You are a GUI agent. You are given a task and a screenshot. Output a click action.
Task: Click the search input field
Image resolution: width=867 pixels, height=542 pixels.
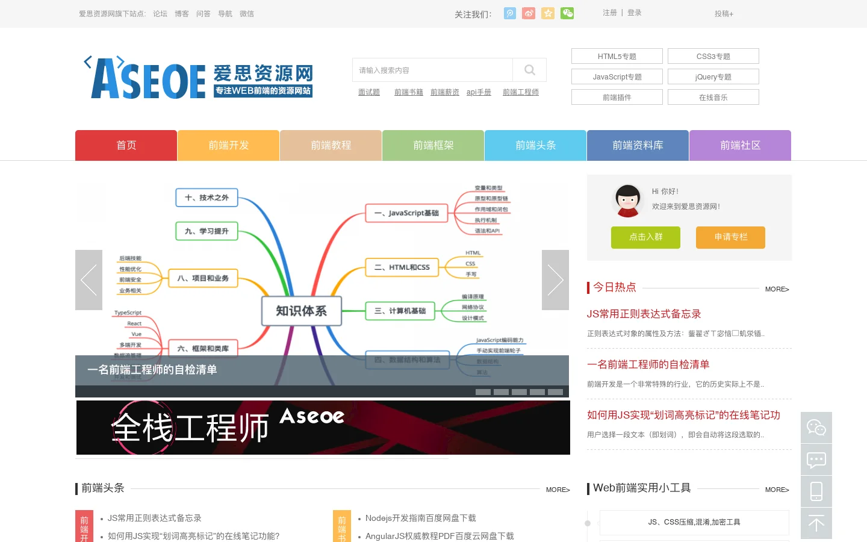(432, 70)
